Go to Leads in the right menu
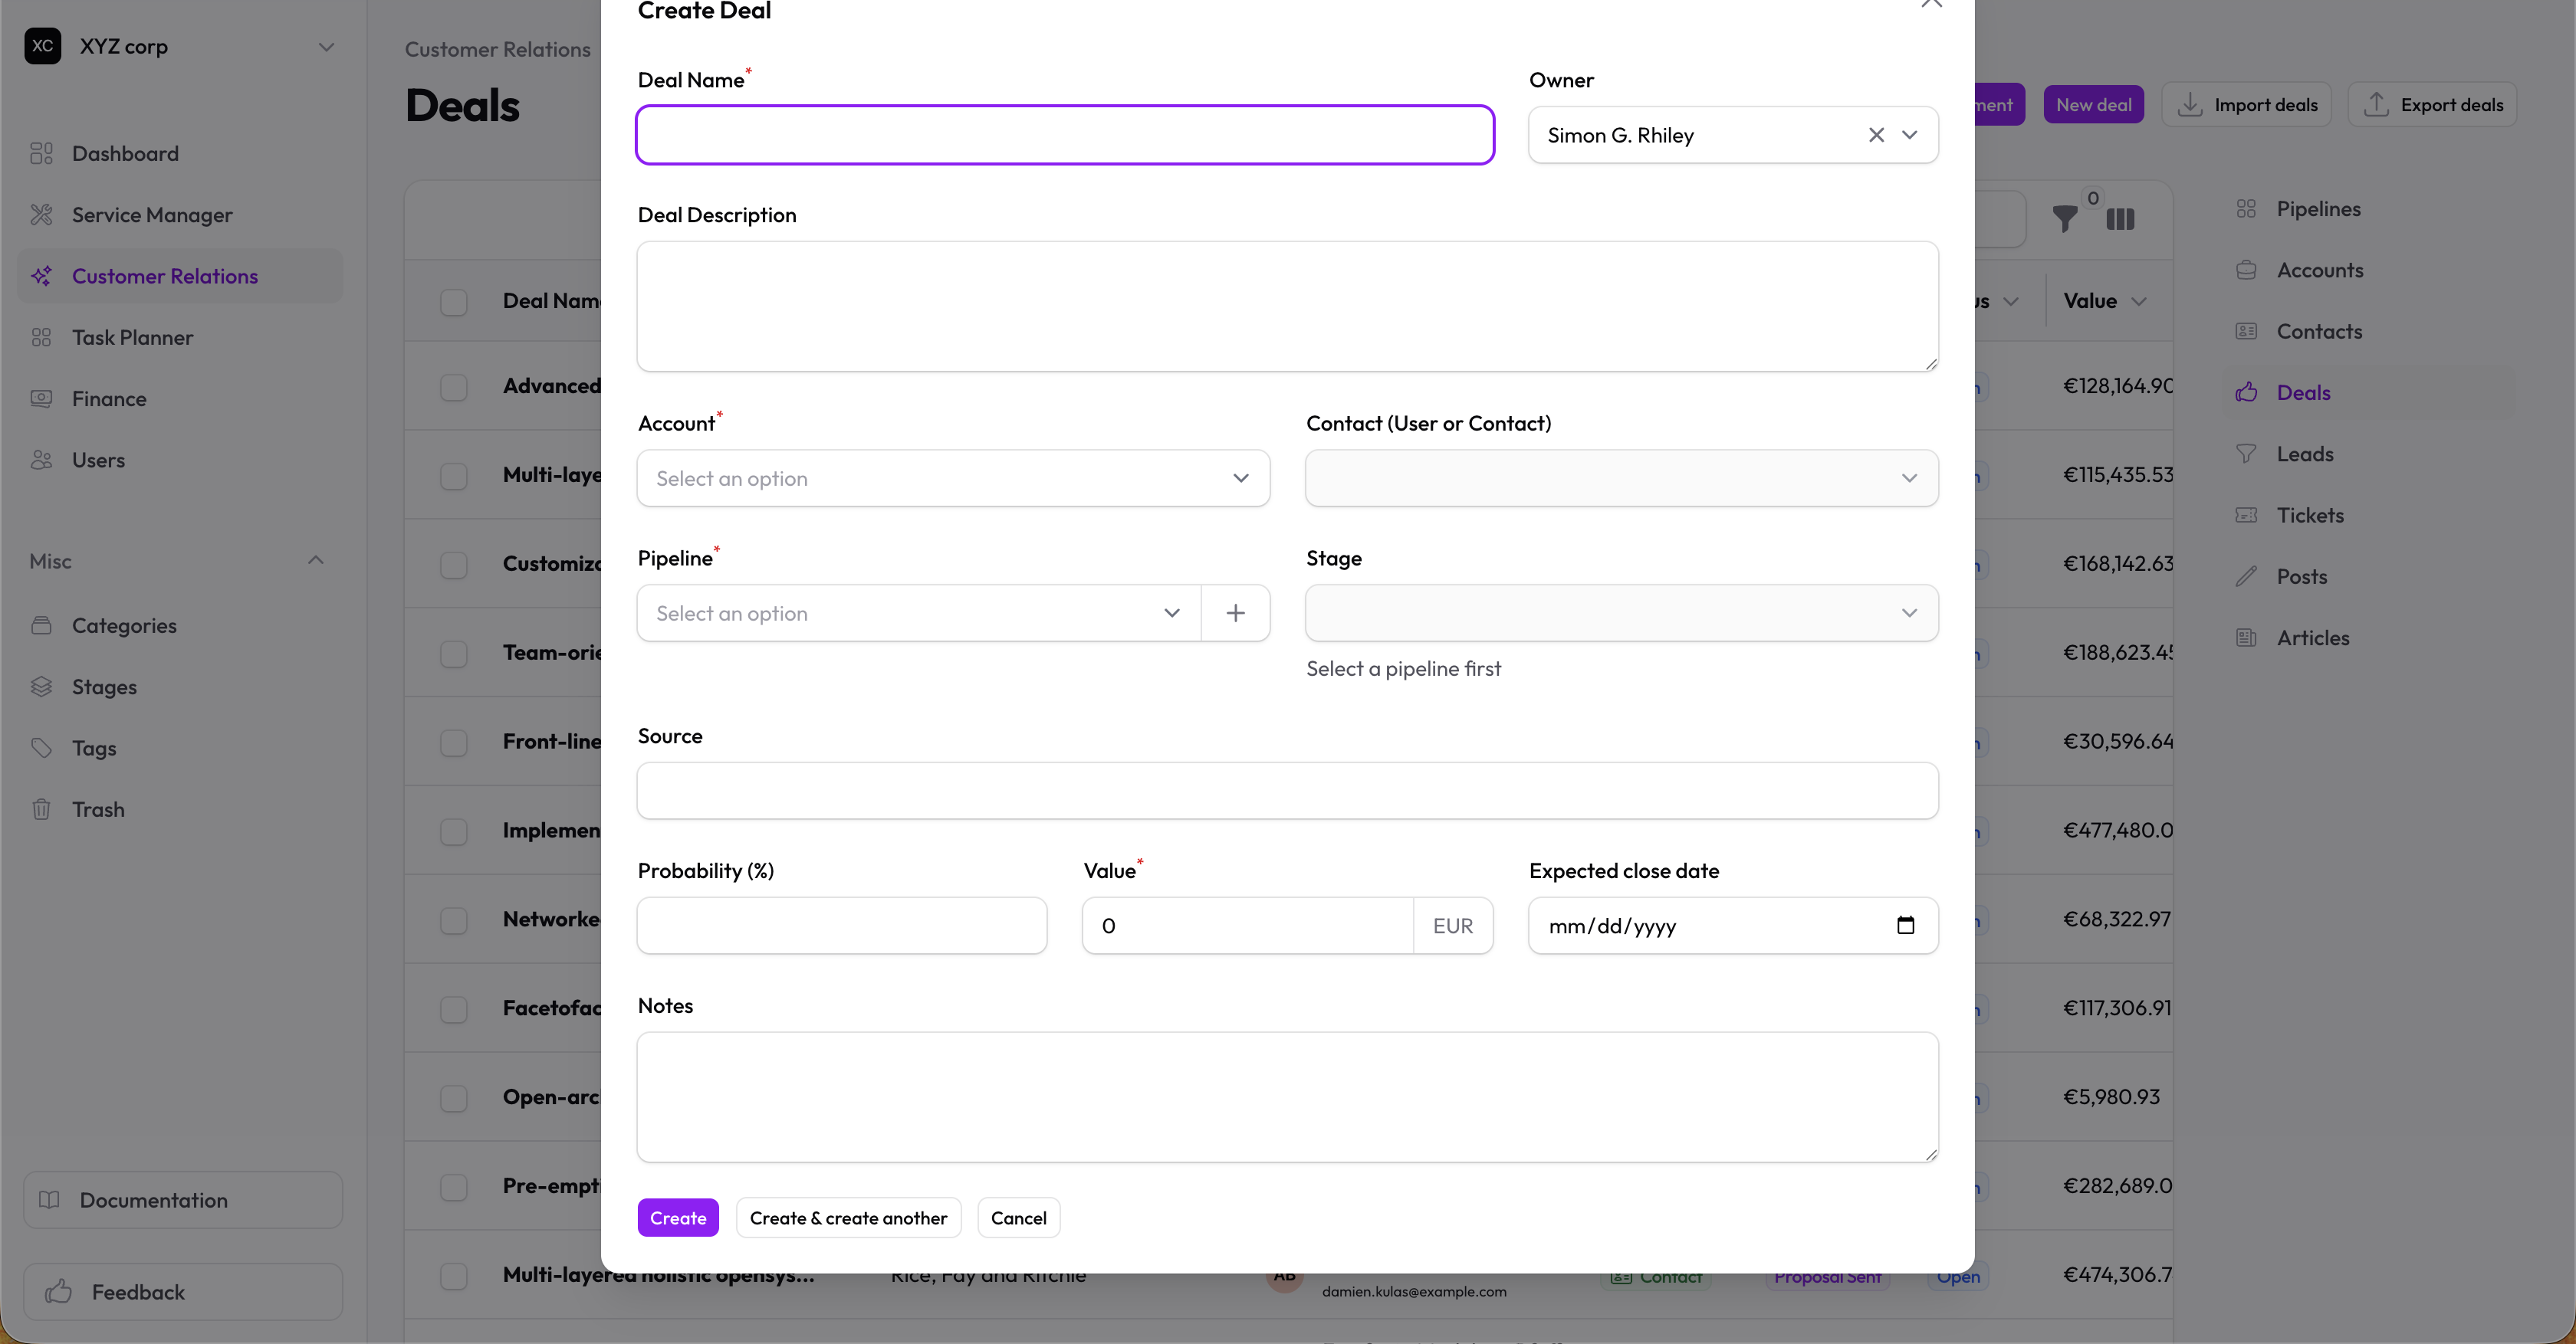 [x=2304, y=454]
